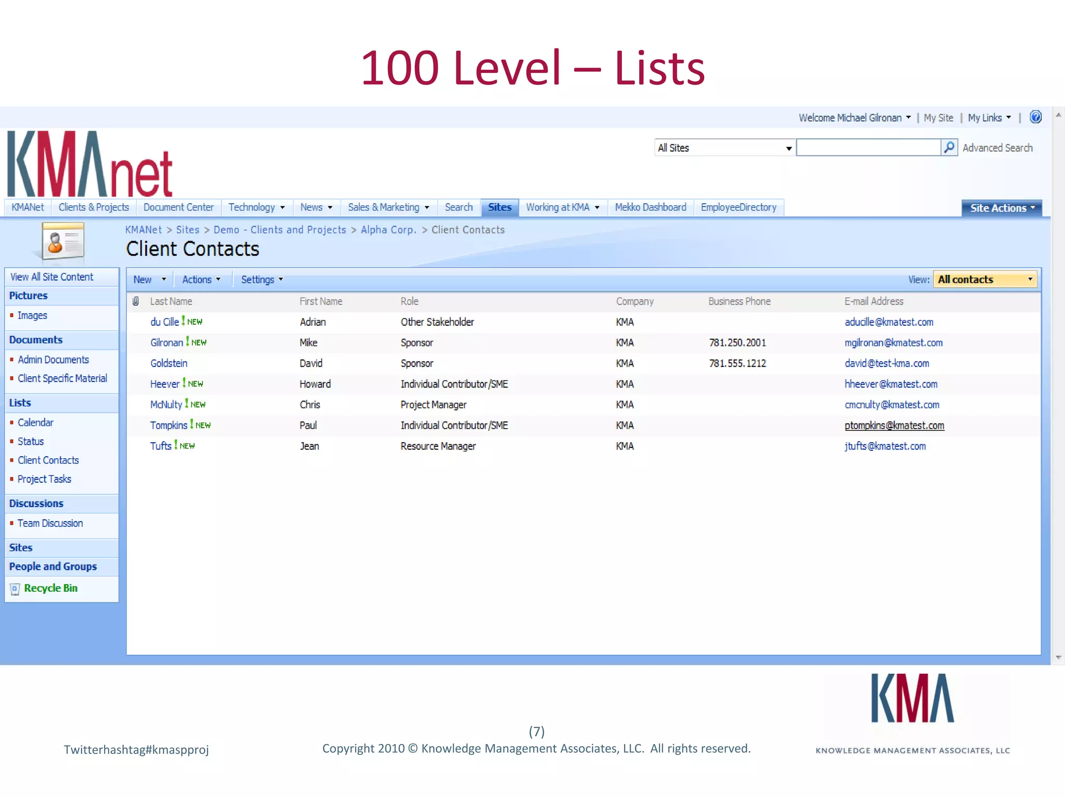Click the KMANet breadcrumb link
Image resolution: width=1065 pixels, height=798 pixels.
[144, 230]
